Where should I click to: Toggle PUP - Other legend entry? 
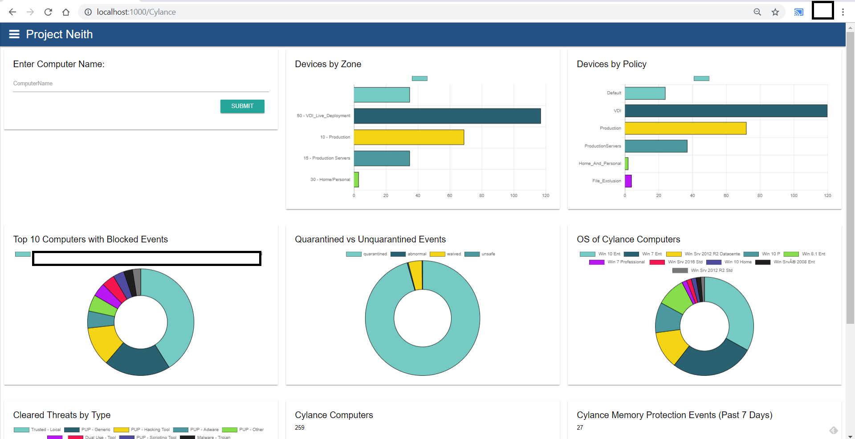[x=243, y=430]
